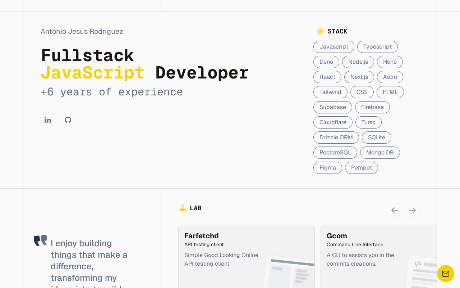The height and width of the screenshot is (288, 460).
Task: Click the Figma tag
Action: coord(328,168)
